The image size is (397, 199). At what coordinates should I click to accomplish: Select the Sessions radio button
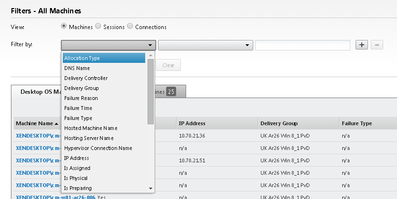(x=99, y=27)
